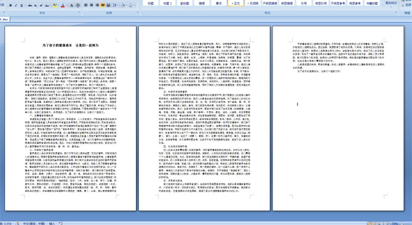Toggle the 插入 insert mode in status bar
The image size is (412, 225).
click(x=52, y=223)
